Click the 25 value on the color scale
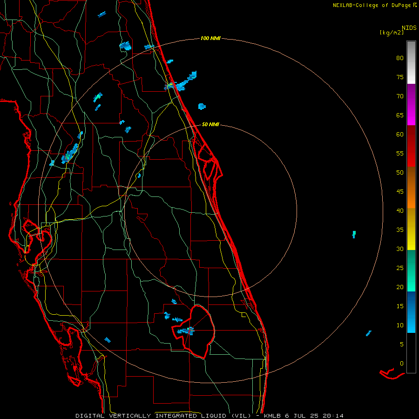The height and width of the screenshot is (419, 419). pos(400,268)
